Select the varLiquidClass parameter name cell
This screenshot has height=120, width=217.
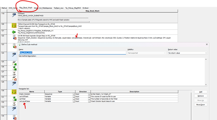coord(32,101)
